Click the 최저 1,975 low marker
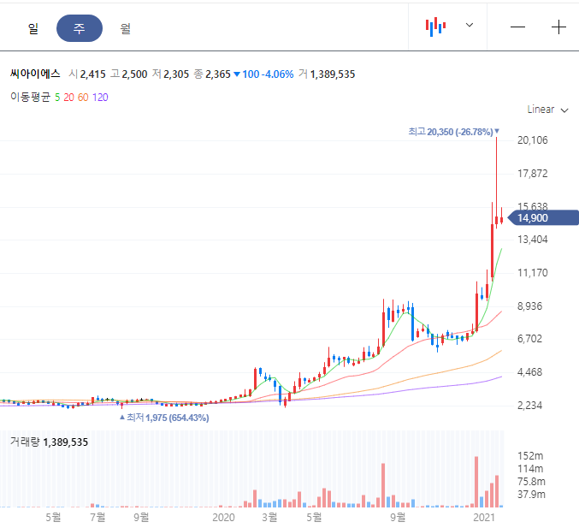The image size is (579, 528). [164, 418]
